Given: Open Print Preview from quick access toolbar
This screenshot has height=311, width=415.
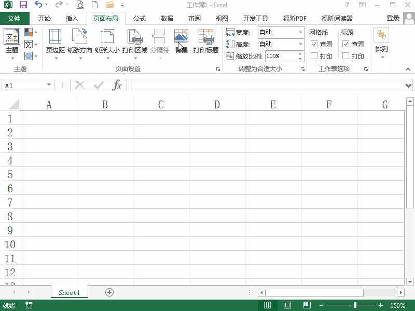Looking at the screenshot, I should pyautogui.click(x=80, y=5).
